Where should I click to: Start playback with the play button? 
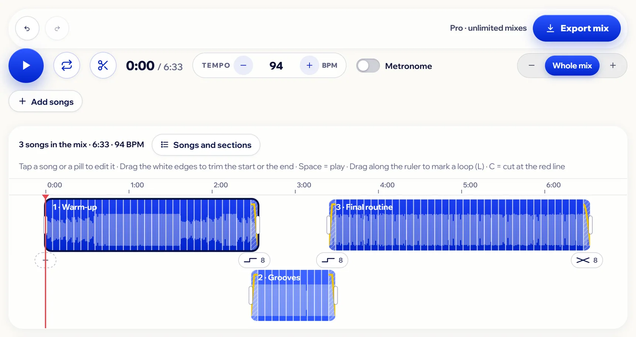click(26, 65)
